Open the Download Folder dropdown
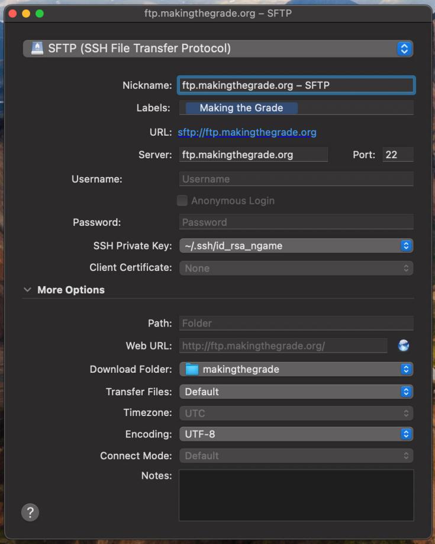 pyautogui.click(x=297, y=369)
